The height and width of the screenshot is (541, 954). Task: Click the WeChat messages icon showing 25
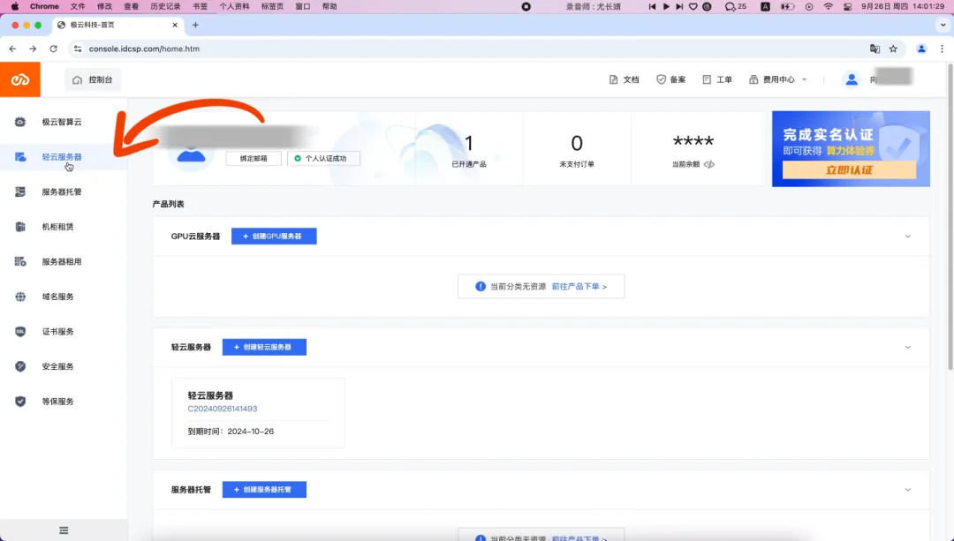[736, 6]
